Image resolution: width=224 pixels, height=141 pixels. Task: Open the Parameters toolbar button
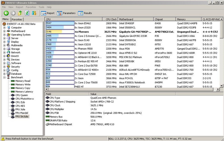point(66,13)
